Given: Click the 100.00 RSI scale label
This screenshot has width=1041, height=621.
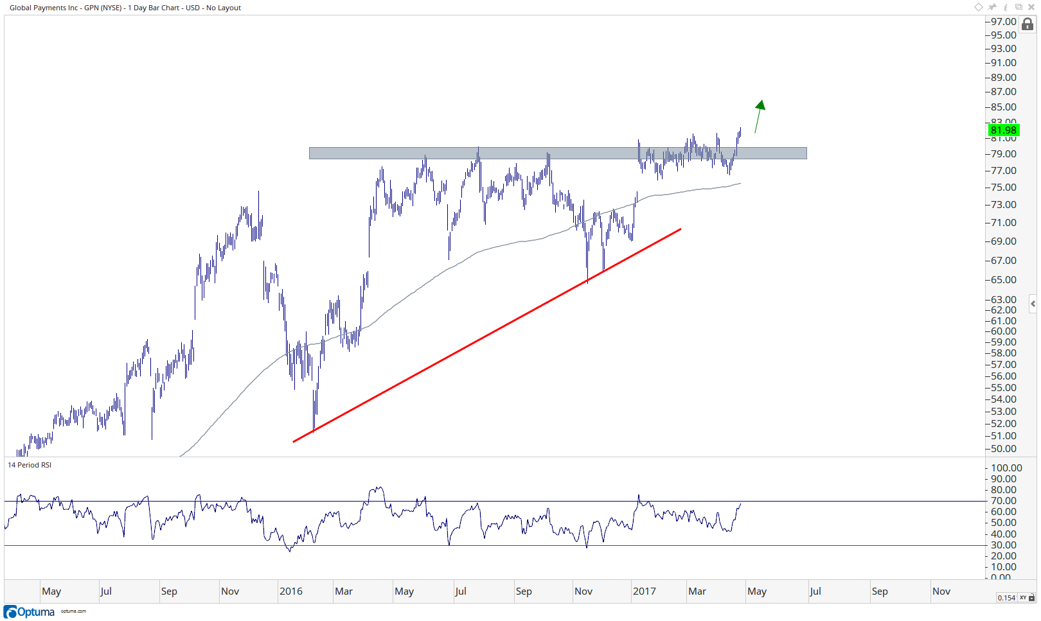Looking at the screenshot, I should coord(1006,468).
